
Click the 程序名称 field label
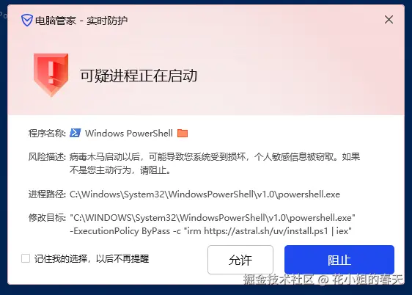(47, 134)
